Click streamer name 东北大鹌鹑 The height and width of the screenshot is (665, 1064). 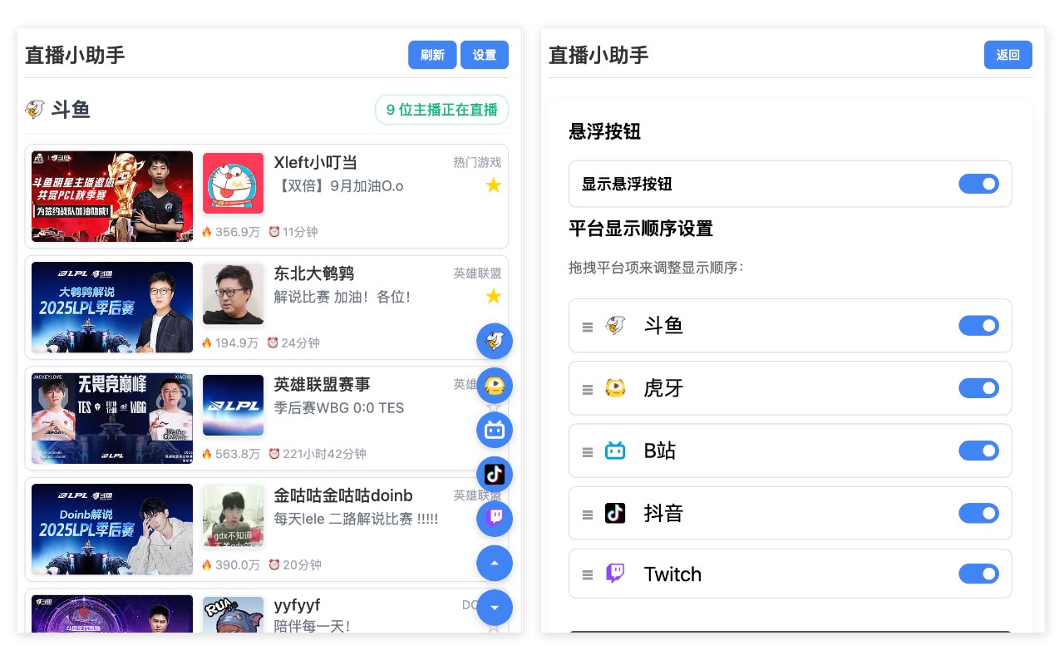314,273
